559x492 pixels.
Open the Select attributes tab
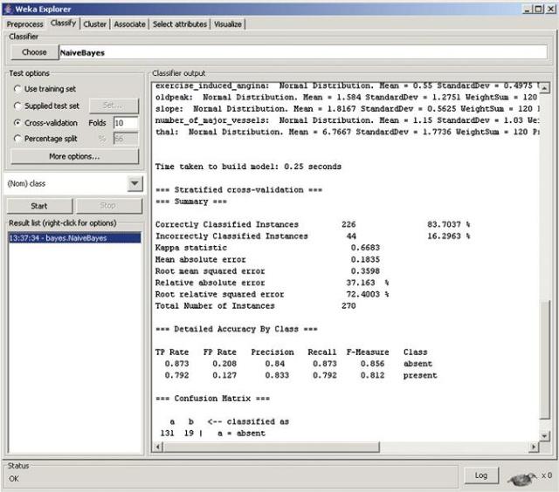(180, 24)
